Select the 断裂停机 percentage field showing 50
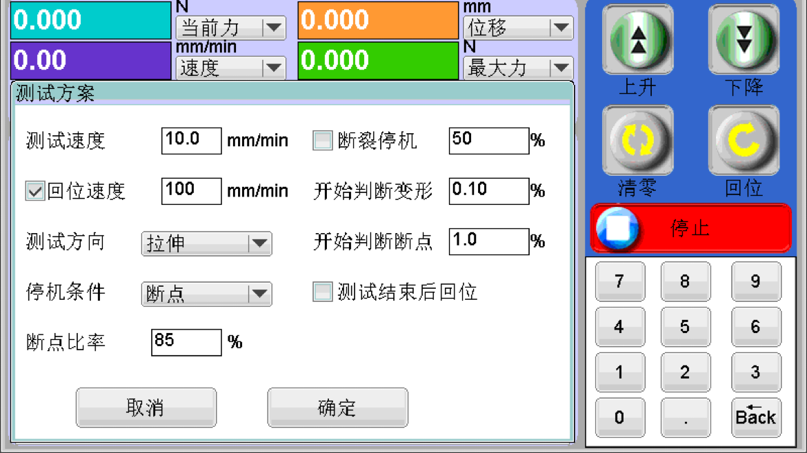The width and height of the screenshot is (807, 453). point(489,141)
